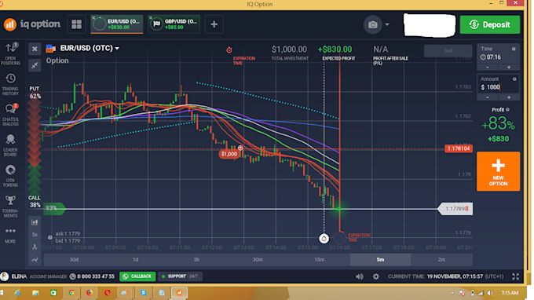
Task: Increase the Amount with plus stepper
Action: [x=509, y=97]
